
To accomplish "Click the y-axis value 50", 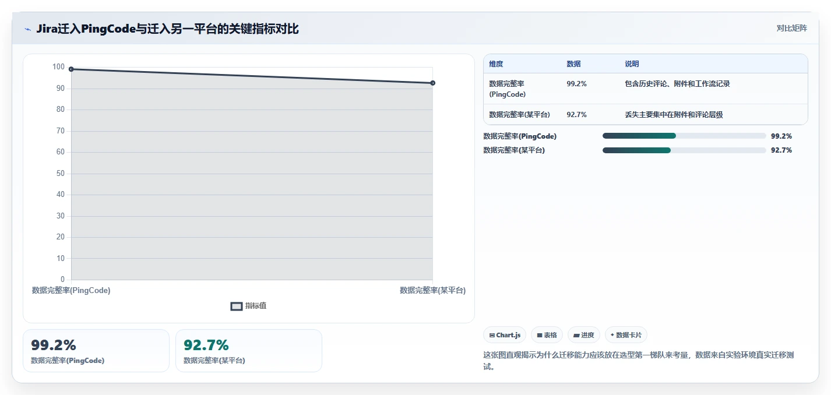I will pyautogui.click(x=61, y=174).
